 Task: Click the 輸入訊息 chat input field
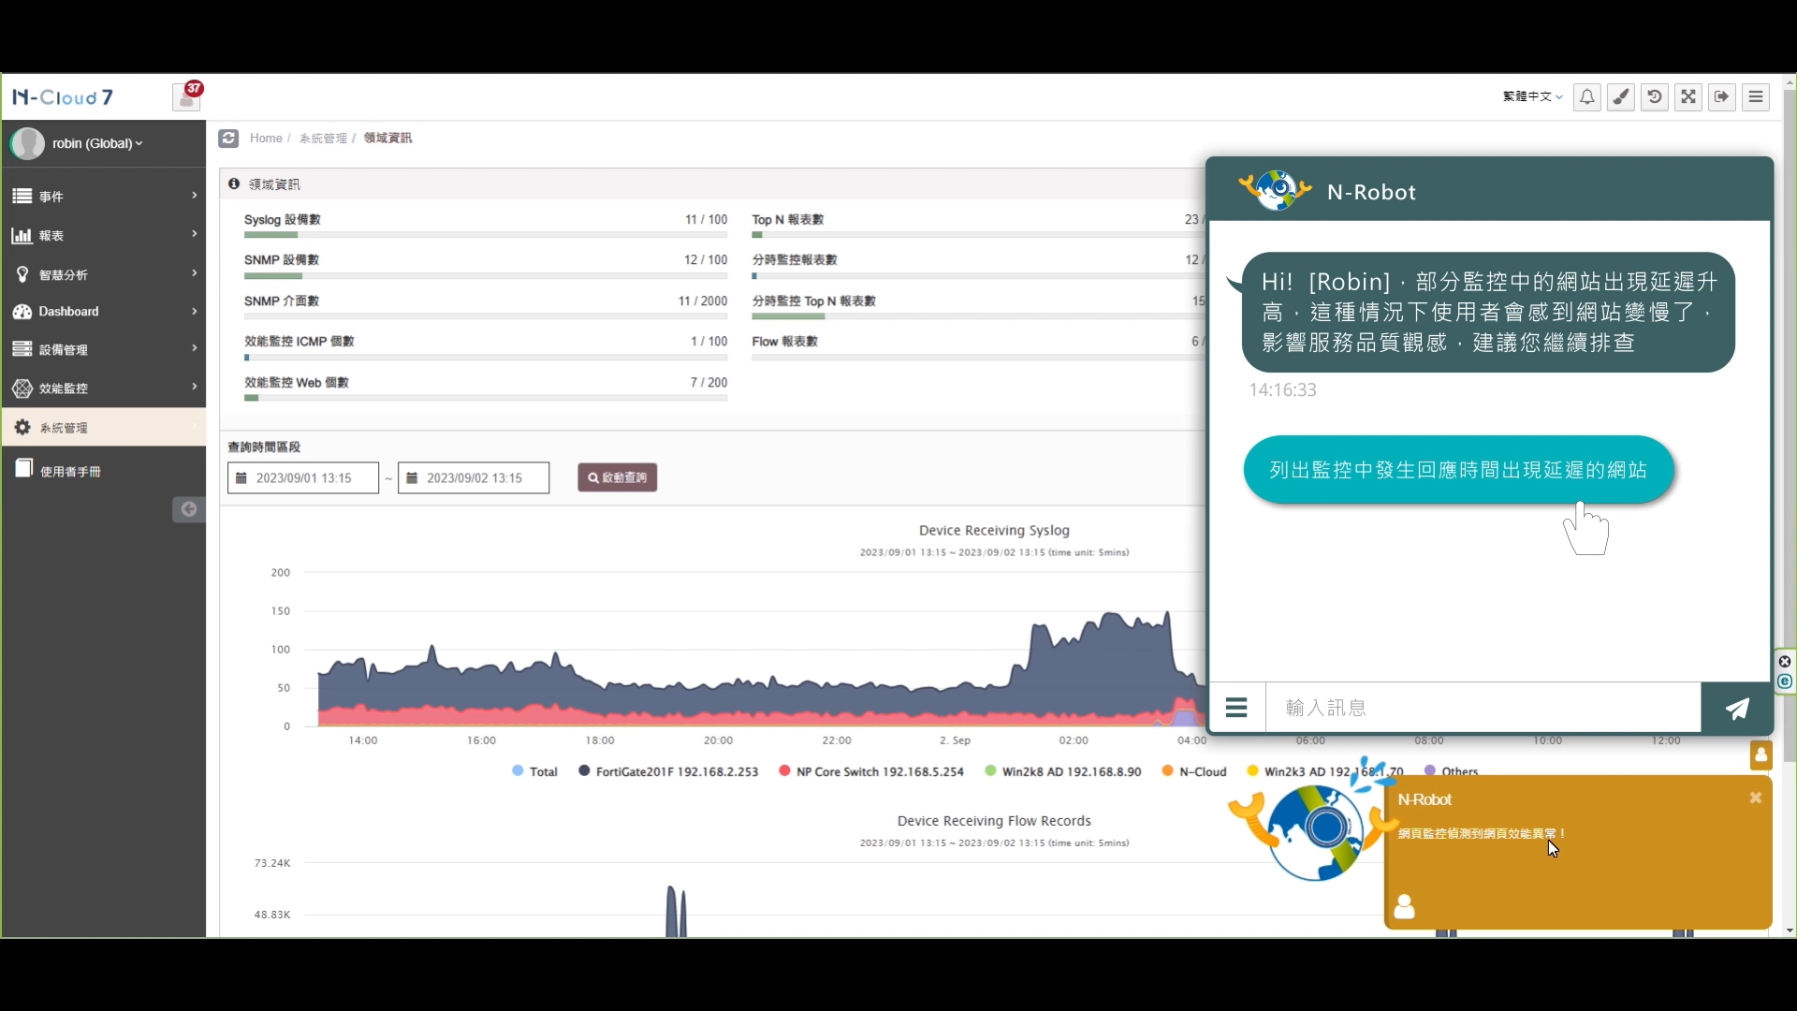[x=1482, y=709]
